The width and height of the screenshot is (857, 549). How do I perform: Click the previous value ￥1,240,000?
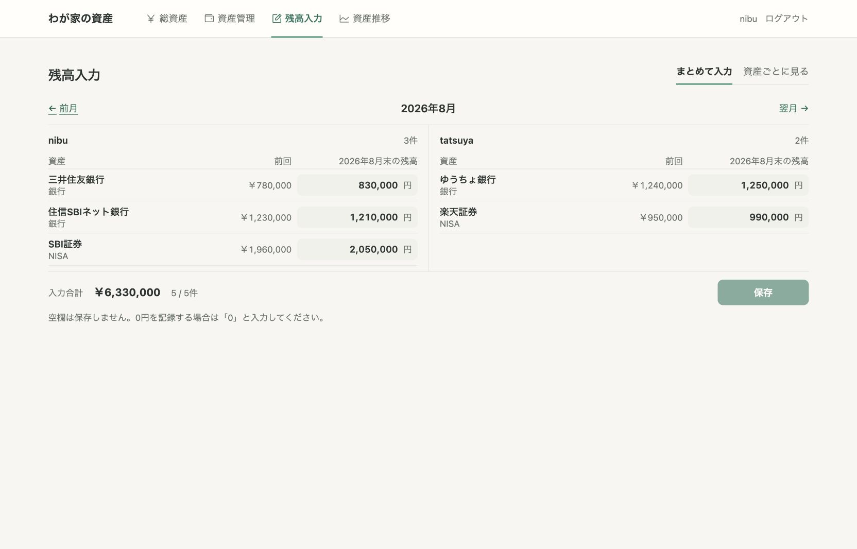(657, 185)
